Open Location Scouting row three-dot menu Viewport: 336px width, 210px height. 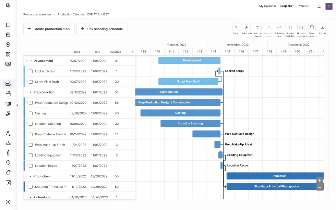(x=132, y=123)
